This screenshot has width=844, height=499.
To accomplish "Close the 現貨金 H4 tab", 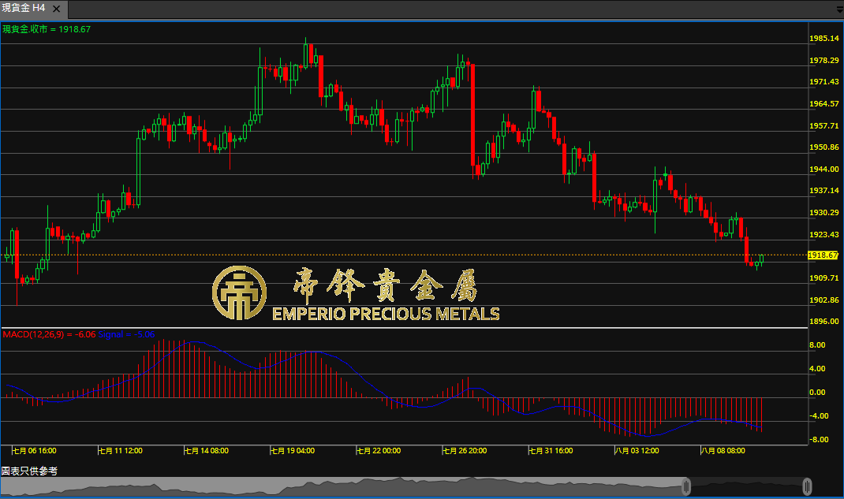I will point(57,9).
